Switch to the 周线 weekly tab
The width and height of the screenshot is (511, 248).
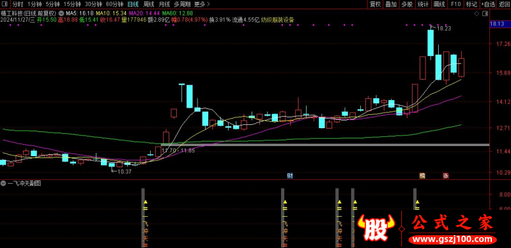pos(149,4)
